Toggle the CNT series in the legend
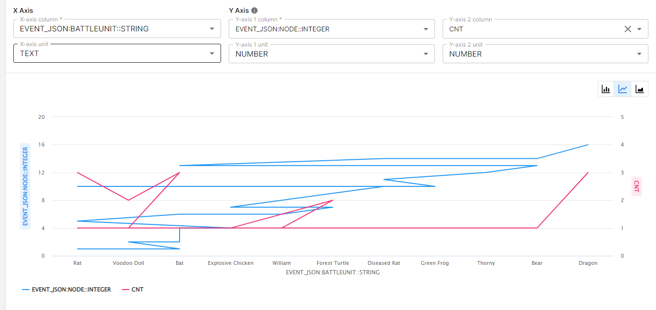The image size is (656, 310). (x=137, y=289)
